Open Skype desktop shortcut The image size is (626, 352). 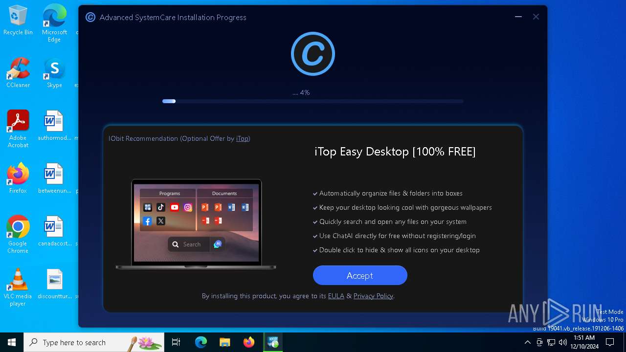tap(54, 73)
